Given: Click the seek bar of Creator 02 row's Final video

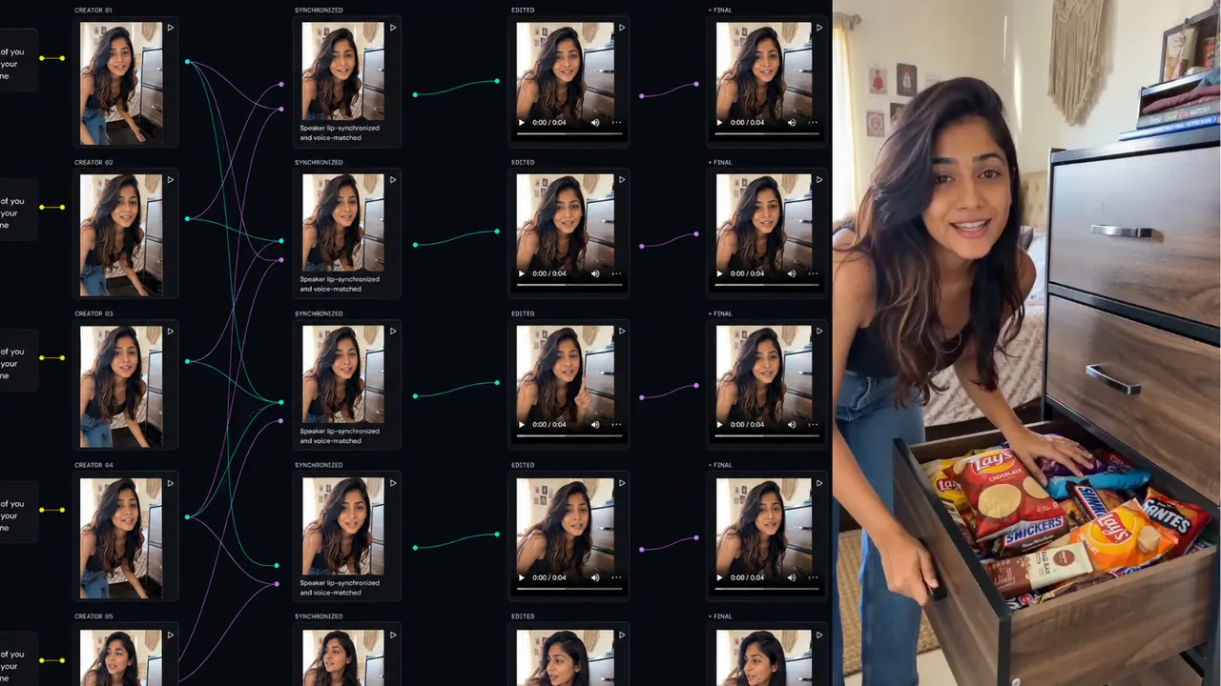Looking at the screenshot, I should (768, 285).
